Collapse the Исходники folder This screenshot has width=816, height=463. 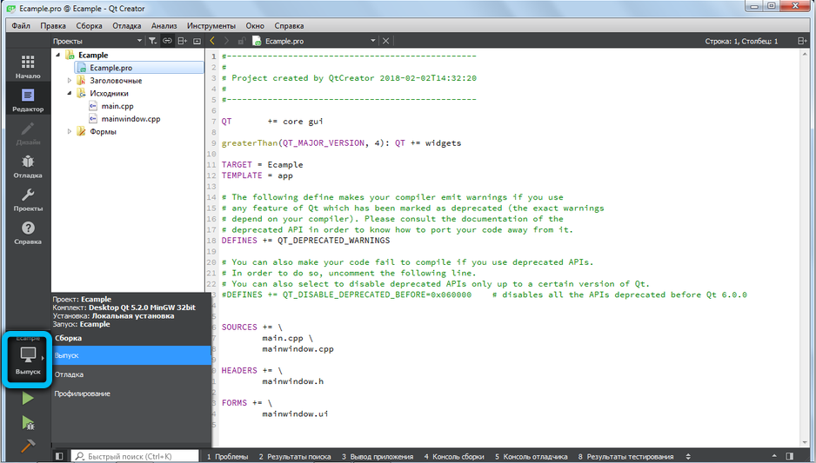(70, 93)
